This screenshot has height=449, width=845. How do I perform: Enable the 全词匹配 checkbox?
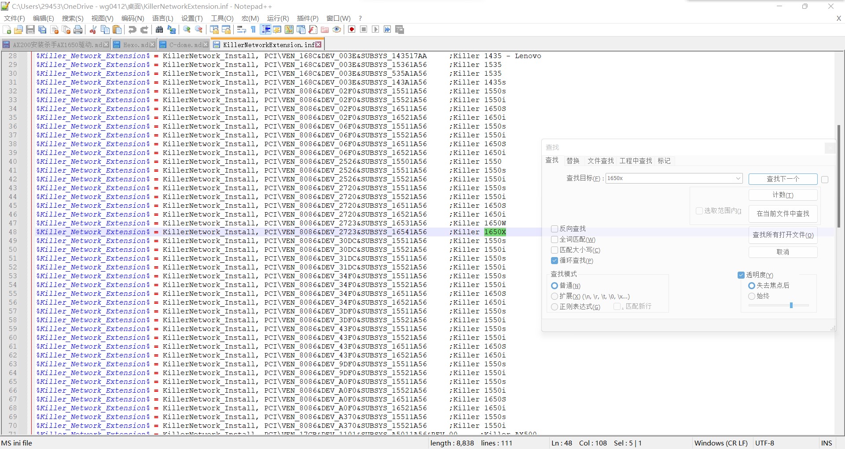(555, 239)
